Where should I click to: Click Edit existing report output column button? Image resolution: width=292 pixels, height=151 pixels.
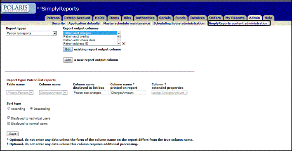68,50
